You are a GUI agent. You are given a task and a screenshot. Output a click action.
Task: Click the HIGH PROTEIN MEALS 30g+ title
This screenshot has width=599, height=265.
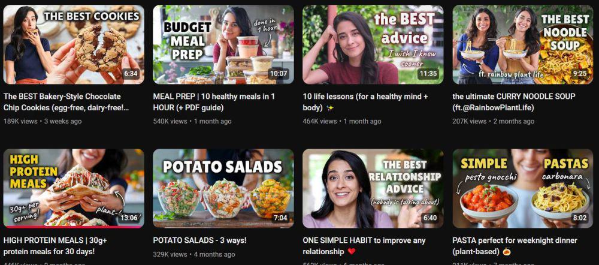pyautogui.click(x=55, y=246)
